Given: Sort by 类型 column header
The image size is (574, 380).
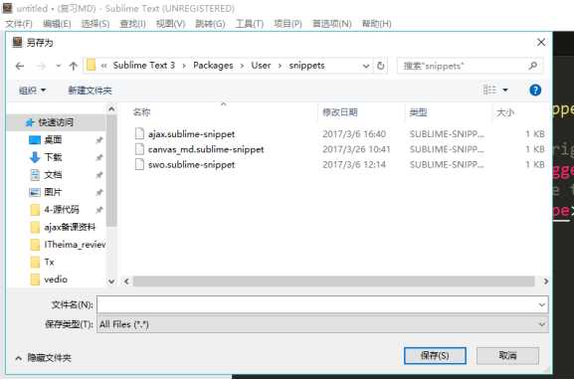Looking at the screenshot, I should coord(418,112).
